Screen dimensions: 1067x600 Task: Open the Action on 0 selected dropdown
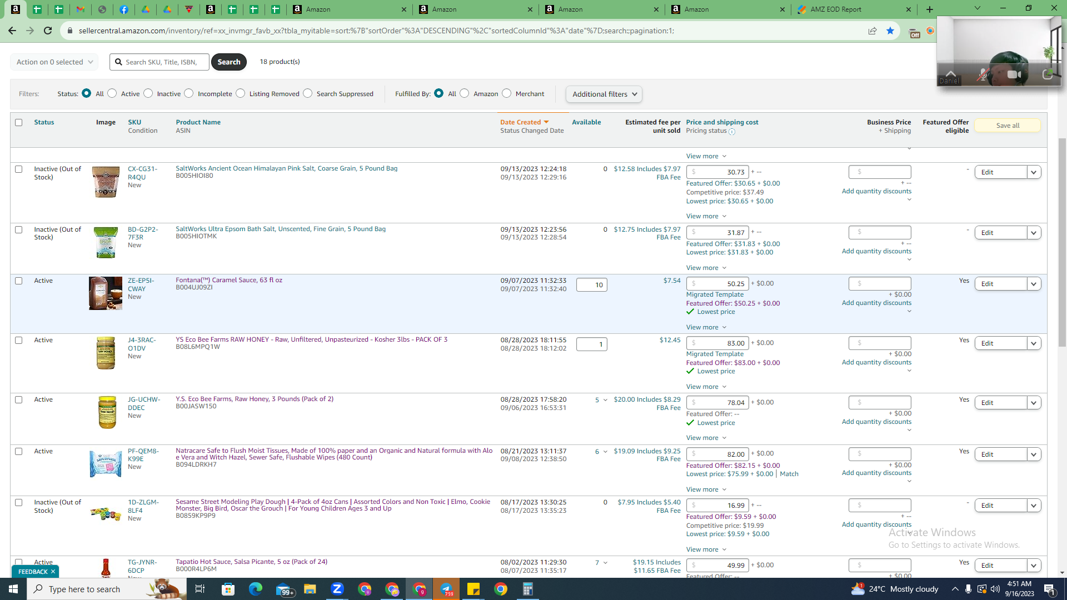pos(54,62)
